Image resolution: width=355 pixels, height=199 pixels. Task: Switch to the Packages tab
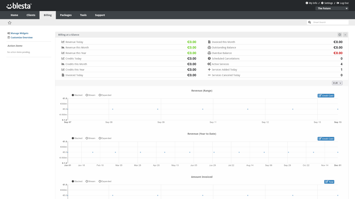[66, 15]
